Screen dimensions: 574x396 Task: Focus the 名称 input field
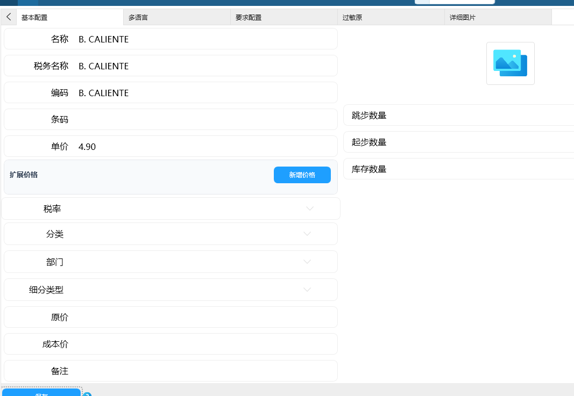[x=171, y=39]
